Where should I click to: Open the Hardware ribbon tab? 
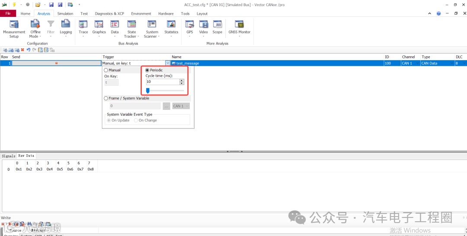click(166, 13)
